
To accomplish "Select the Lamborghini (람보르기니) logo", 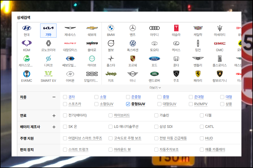I will click(220, 74).
